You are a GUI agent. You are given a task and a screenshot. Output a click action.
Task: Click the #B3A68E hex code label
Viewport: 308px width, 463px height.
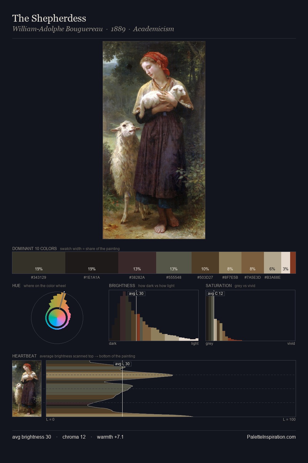tap(273, 277)
